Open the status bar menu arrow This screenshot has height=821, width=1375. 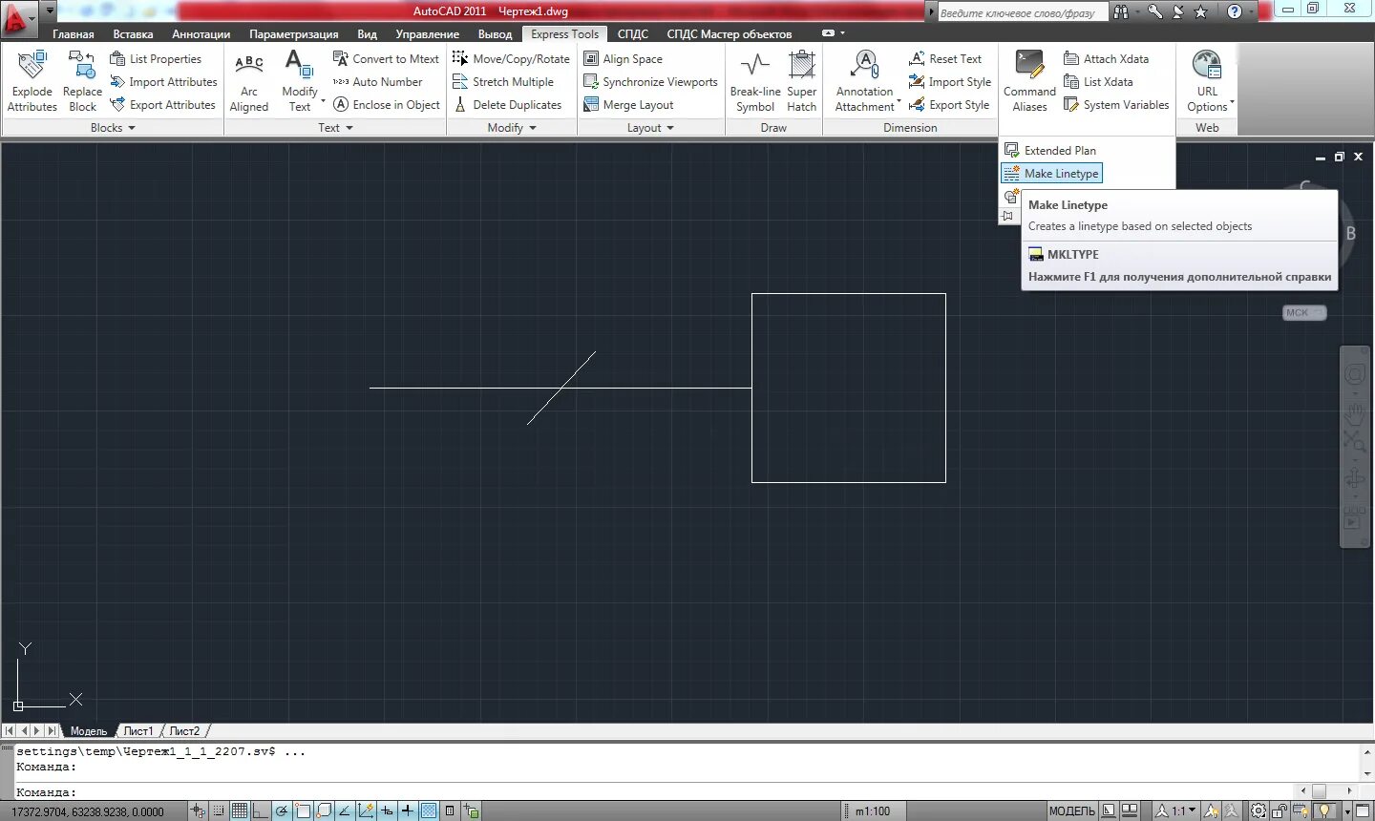[1347, 810]
